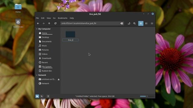
Task: Click the Eva_pub_fld window title
Action: (x=95, y=14)
